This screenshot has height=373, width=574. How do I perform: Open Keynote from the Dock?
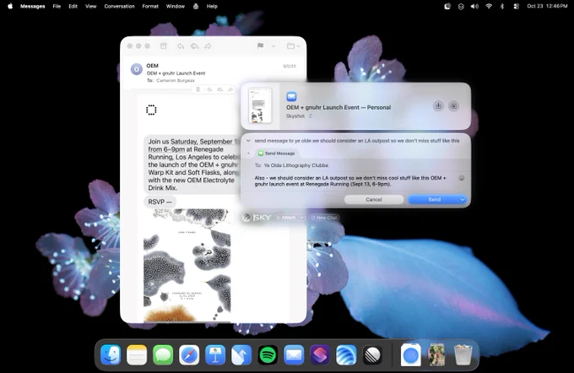[215, 354]
